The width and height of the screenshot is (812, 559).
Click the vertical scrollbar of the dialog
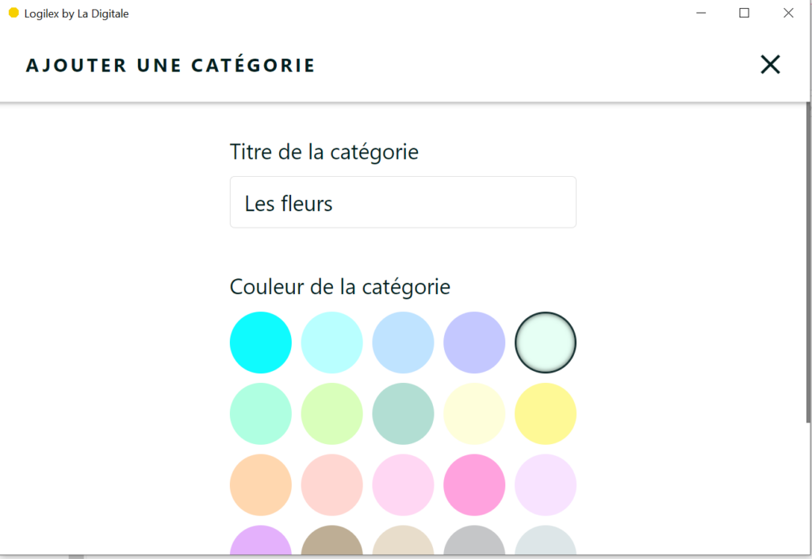click(x=808, y=262)
